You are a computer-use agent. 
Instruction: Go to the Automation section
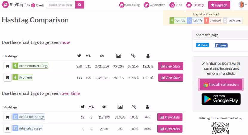(x=154, y=5)
